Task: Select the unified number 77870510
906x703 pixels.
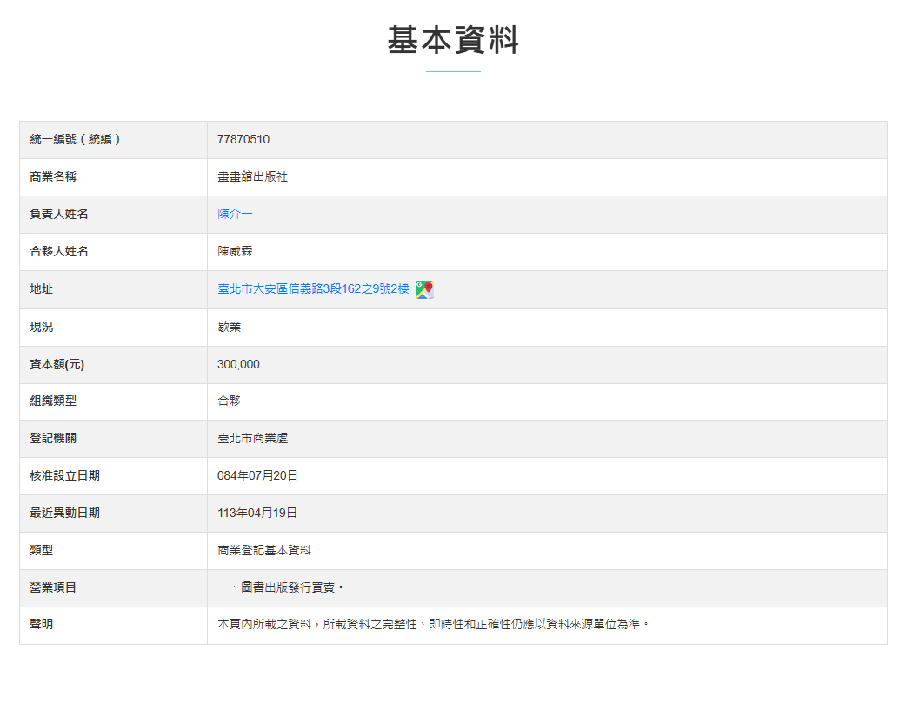Action: [x=243, y=139]
